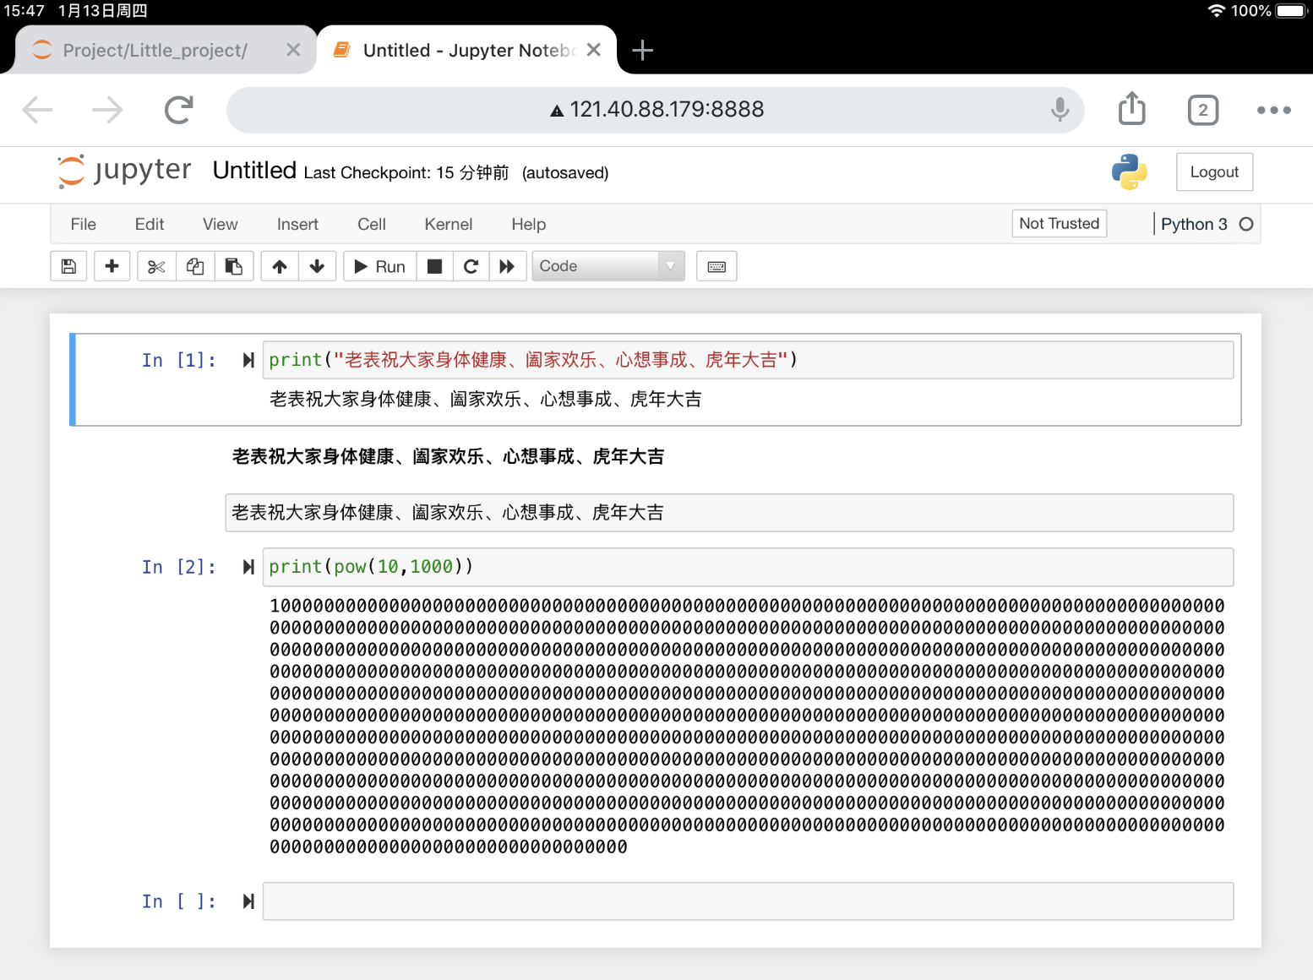Tap the microphone voice search icon
1313x980 pixels.
coord(1060,110)
